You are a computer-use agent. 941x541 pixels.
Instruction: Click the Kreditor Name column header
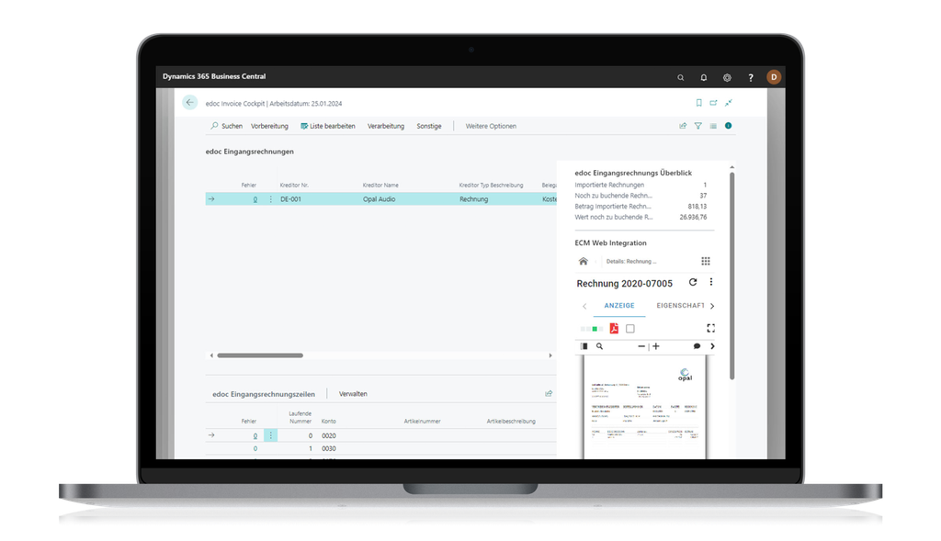(x=380, y=186)
